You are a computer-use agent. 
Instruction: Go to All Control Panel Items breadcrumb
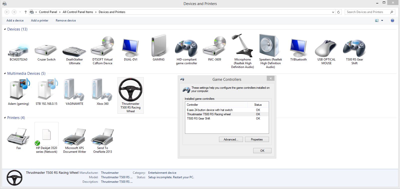pos(78,12)
